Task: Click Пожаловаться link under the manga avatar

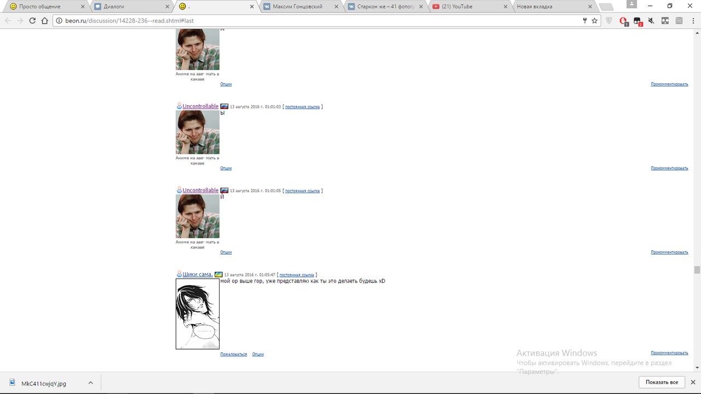Action: point(233,354)
